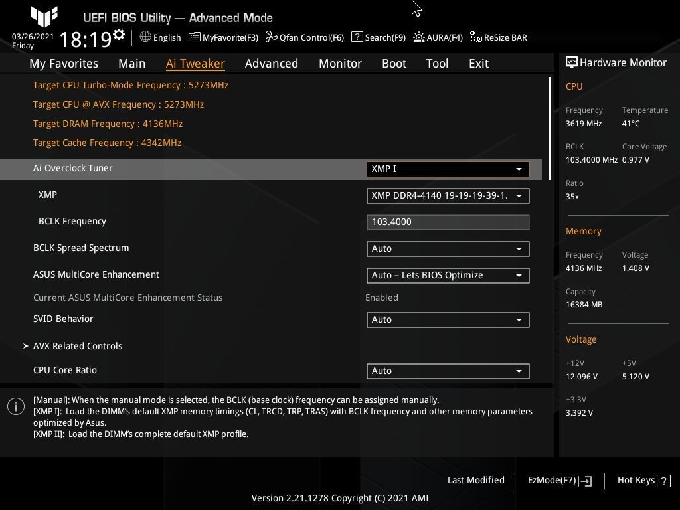The width and height of the screenshot is (680, 510).
Task: Open BCLK Spread Spectrum dropdown
Action: (448, 249)
